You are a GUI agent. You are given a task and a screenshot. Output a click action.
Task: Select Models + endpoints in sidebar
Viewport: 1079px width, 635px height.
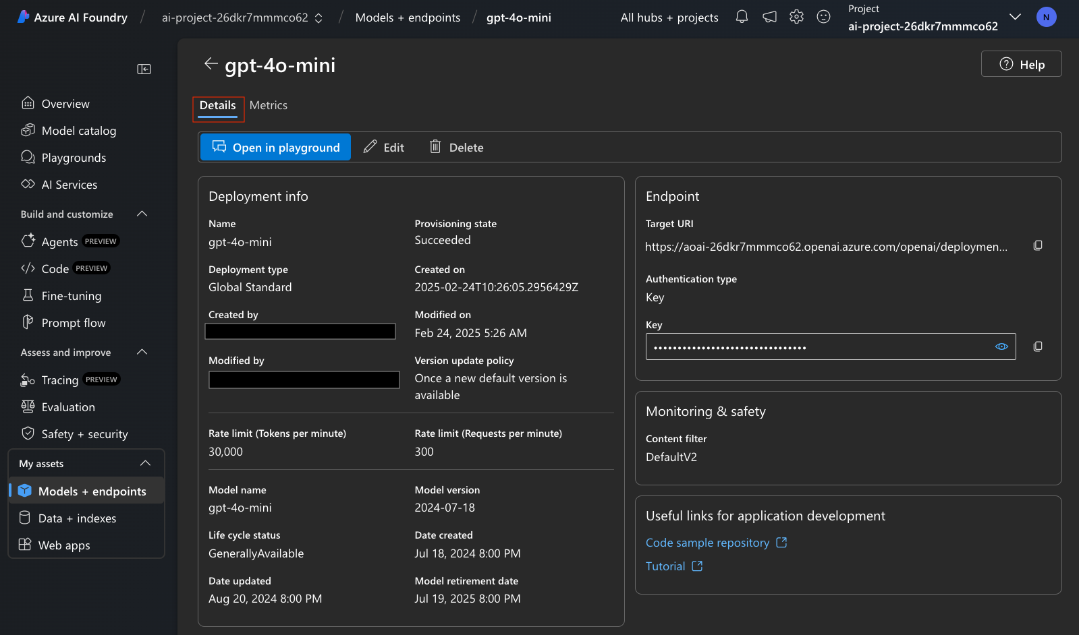(x=86, y=491)
